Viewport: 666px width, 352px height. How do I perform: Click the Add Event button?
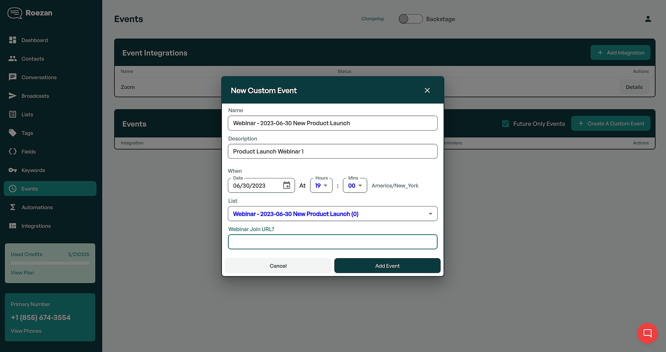click(x=387, y=266)
